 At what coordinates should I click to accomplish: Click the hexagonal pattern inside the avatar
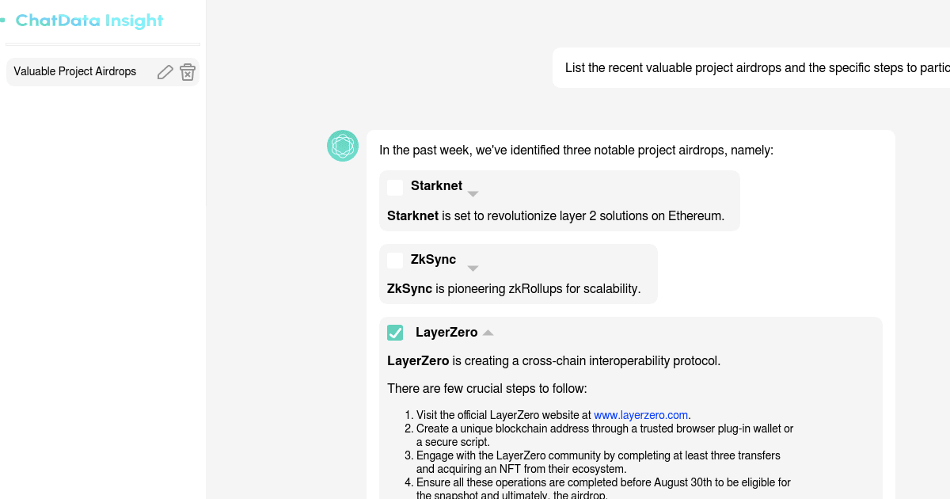coord(343,146)
